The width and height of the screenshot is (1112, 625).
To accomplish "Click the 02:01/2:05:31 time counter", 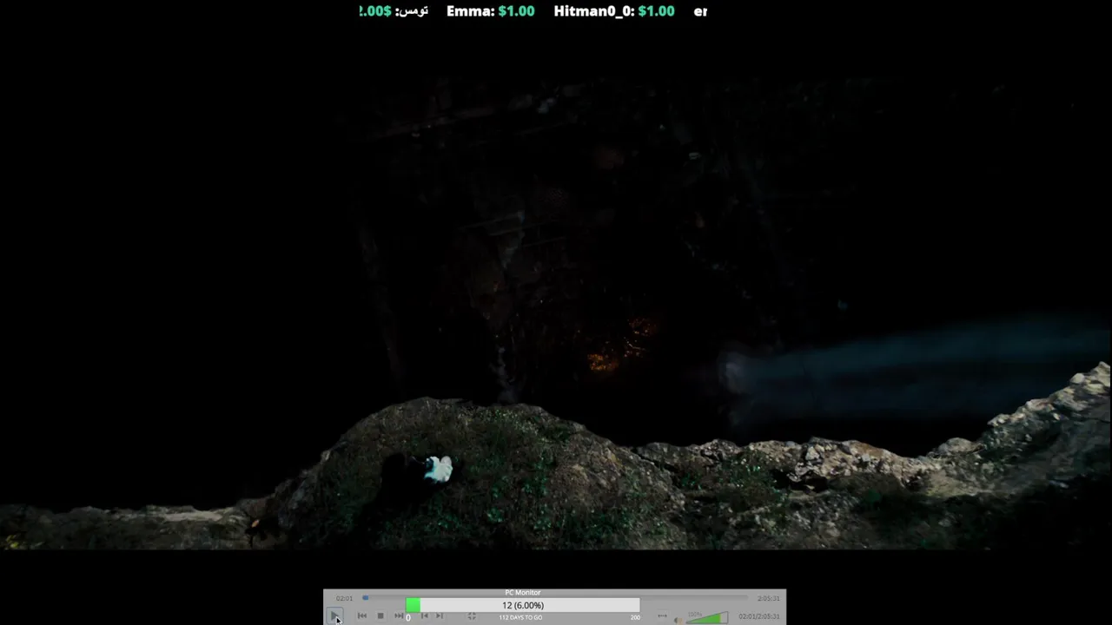I will click(758, 616).
